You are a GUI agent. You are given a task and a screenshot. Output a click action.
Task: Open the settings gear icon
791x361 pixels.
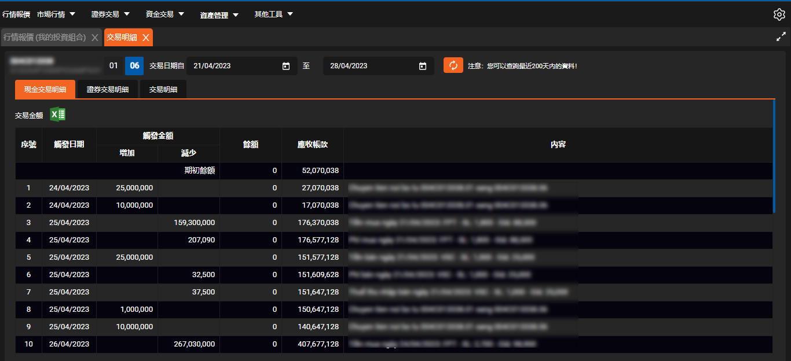tap(779, 14)
